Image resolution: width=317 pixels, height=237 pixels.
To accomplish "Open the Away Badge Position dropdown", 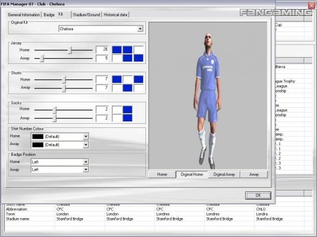I will 60,169.
